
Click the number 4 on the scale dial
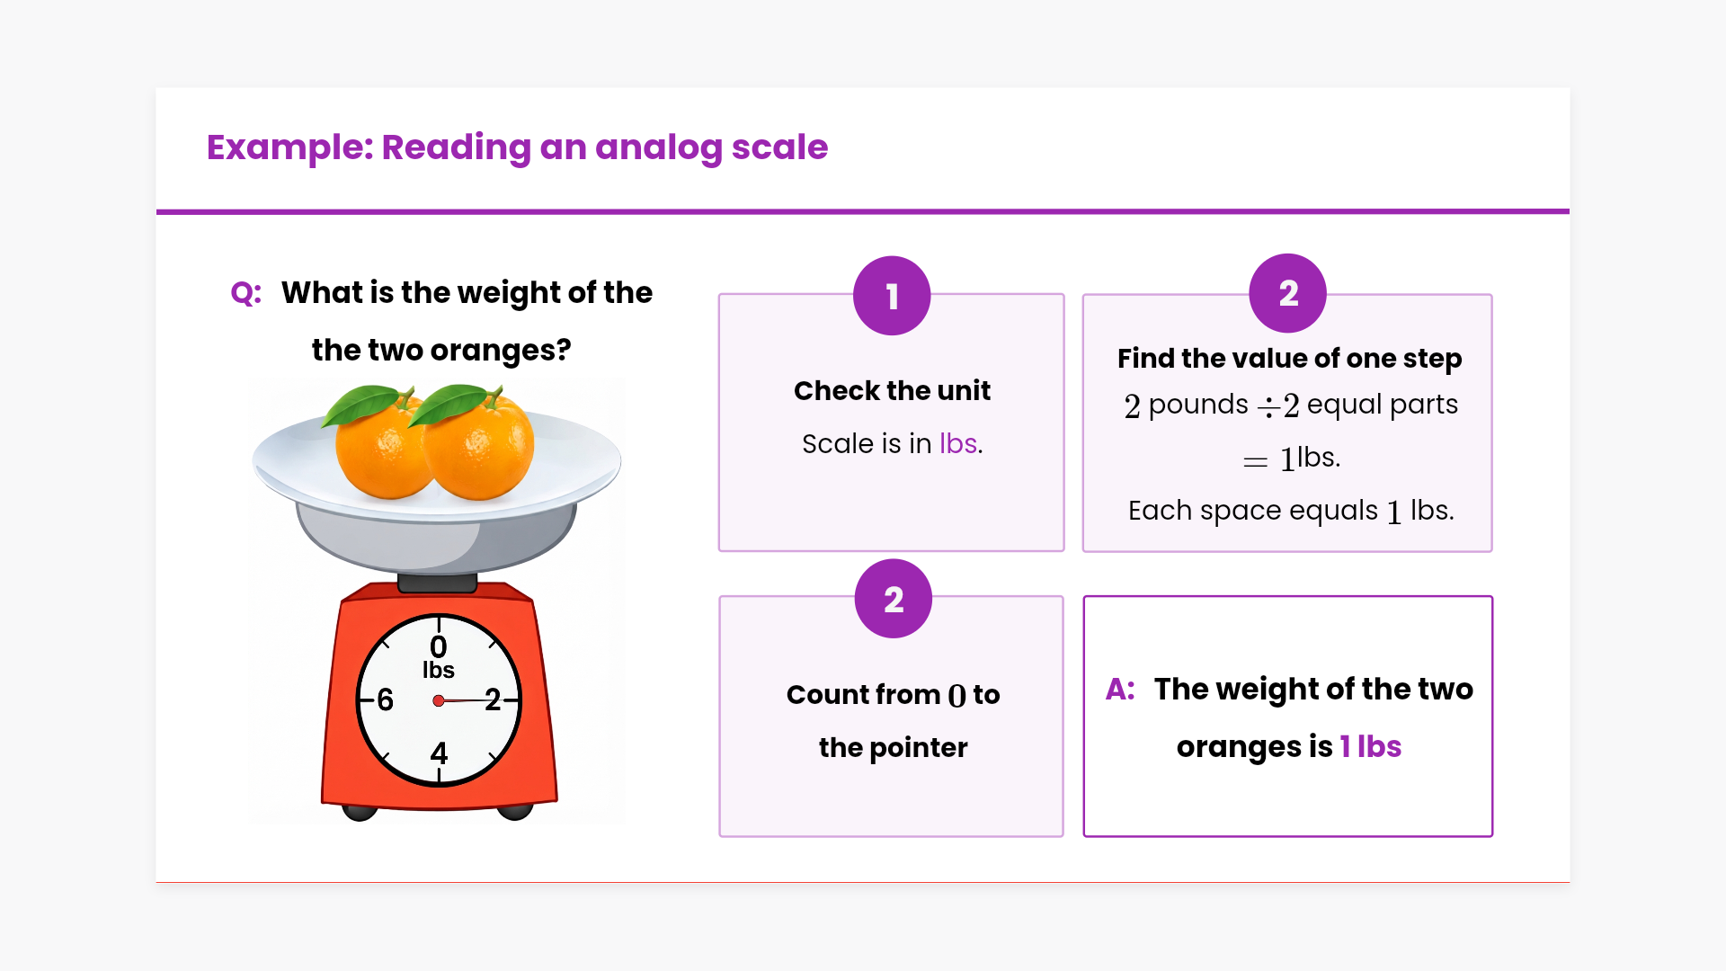click(x=439, y=753)
